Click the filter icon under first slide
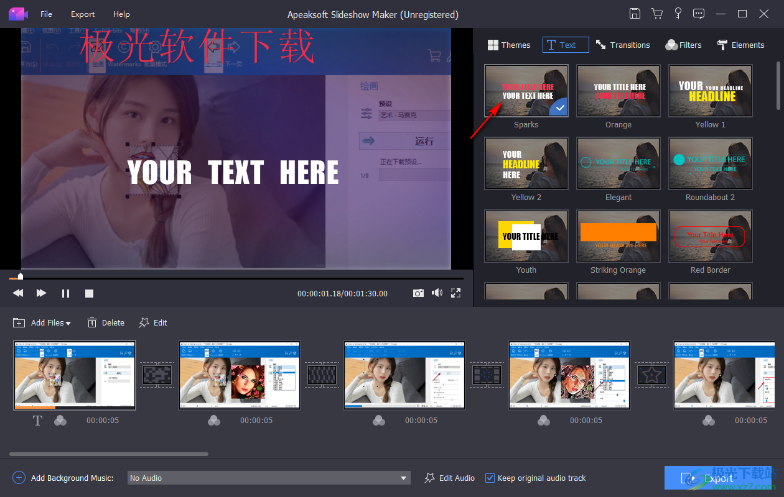Image resolution: width=784 pixels, height=497 pixels. [x=60, y=421]
